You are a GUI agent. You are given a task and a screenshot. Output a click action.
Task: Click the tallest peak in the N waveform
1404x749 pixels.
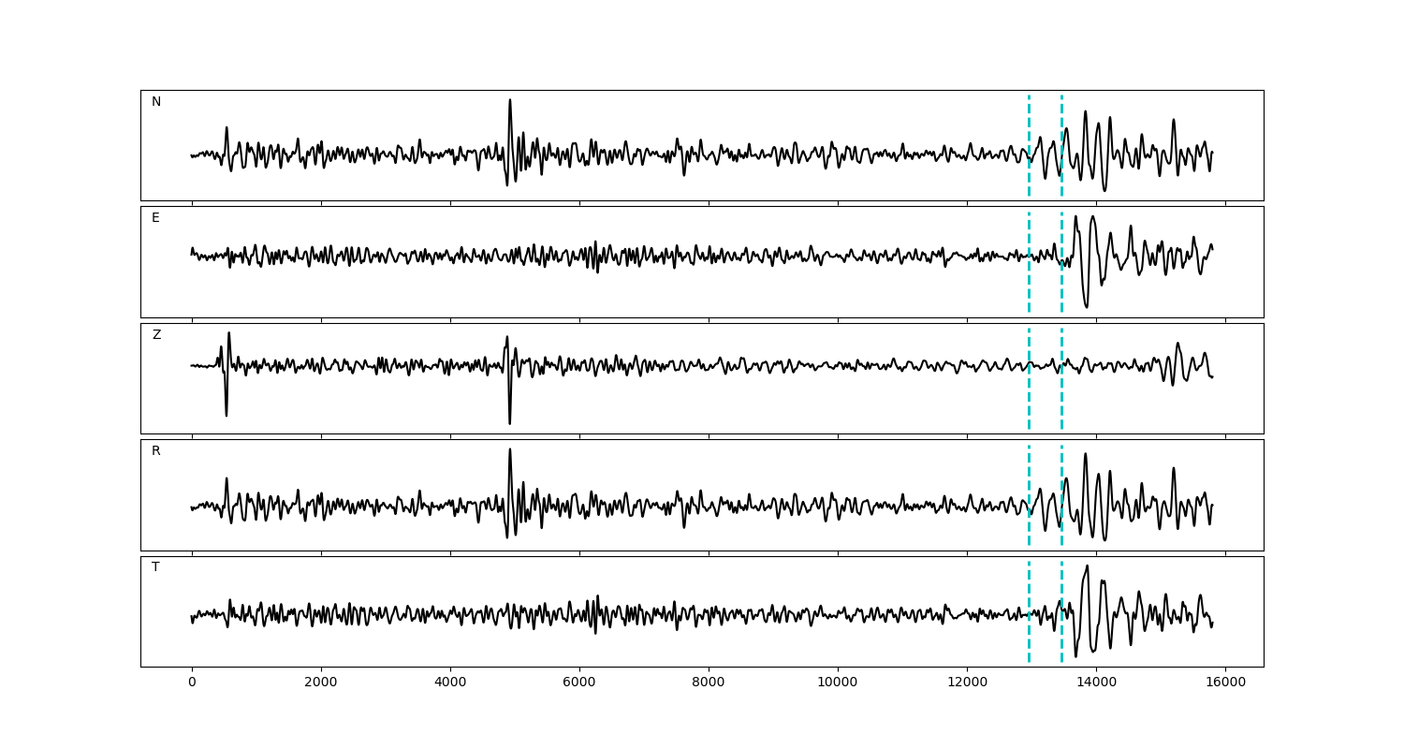tap(510, 101)
